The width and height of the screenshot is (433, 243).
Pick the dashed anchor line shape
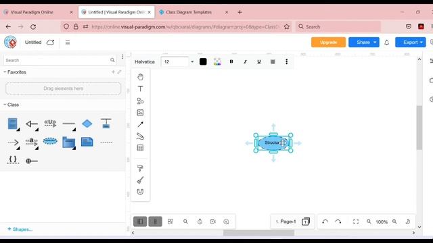click(106, 142)
